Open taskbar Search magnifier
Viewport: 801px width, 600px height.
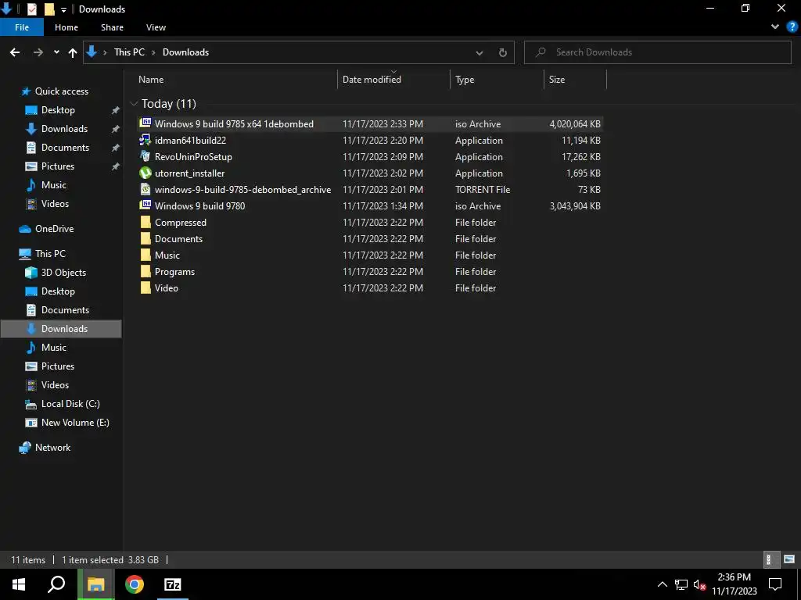pos(56,584)
